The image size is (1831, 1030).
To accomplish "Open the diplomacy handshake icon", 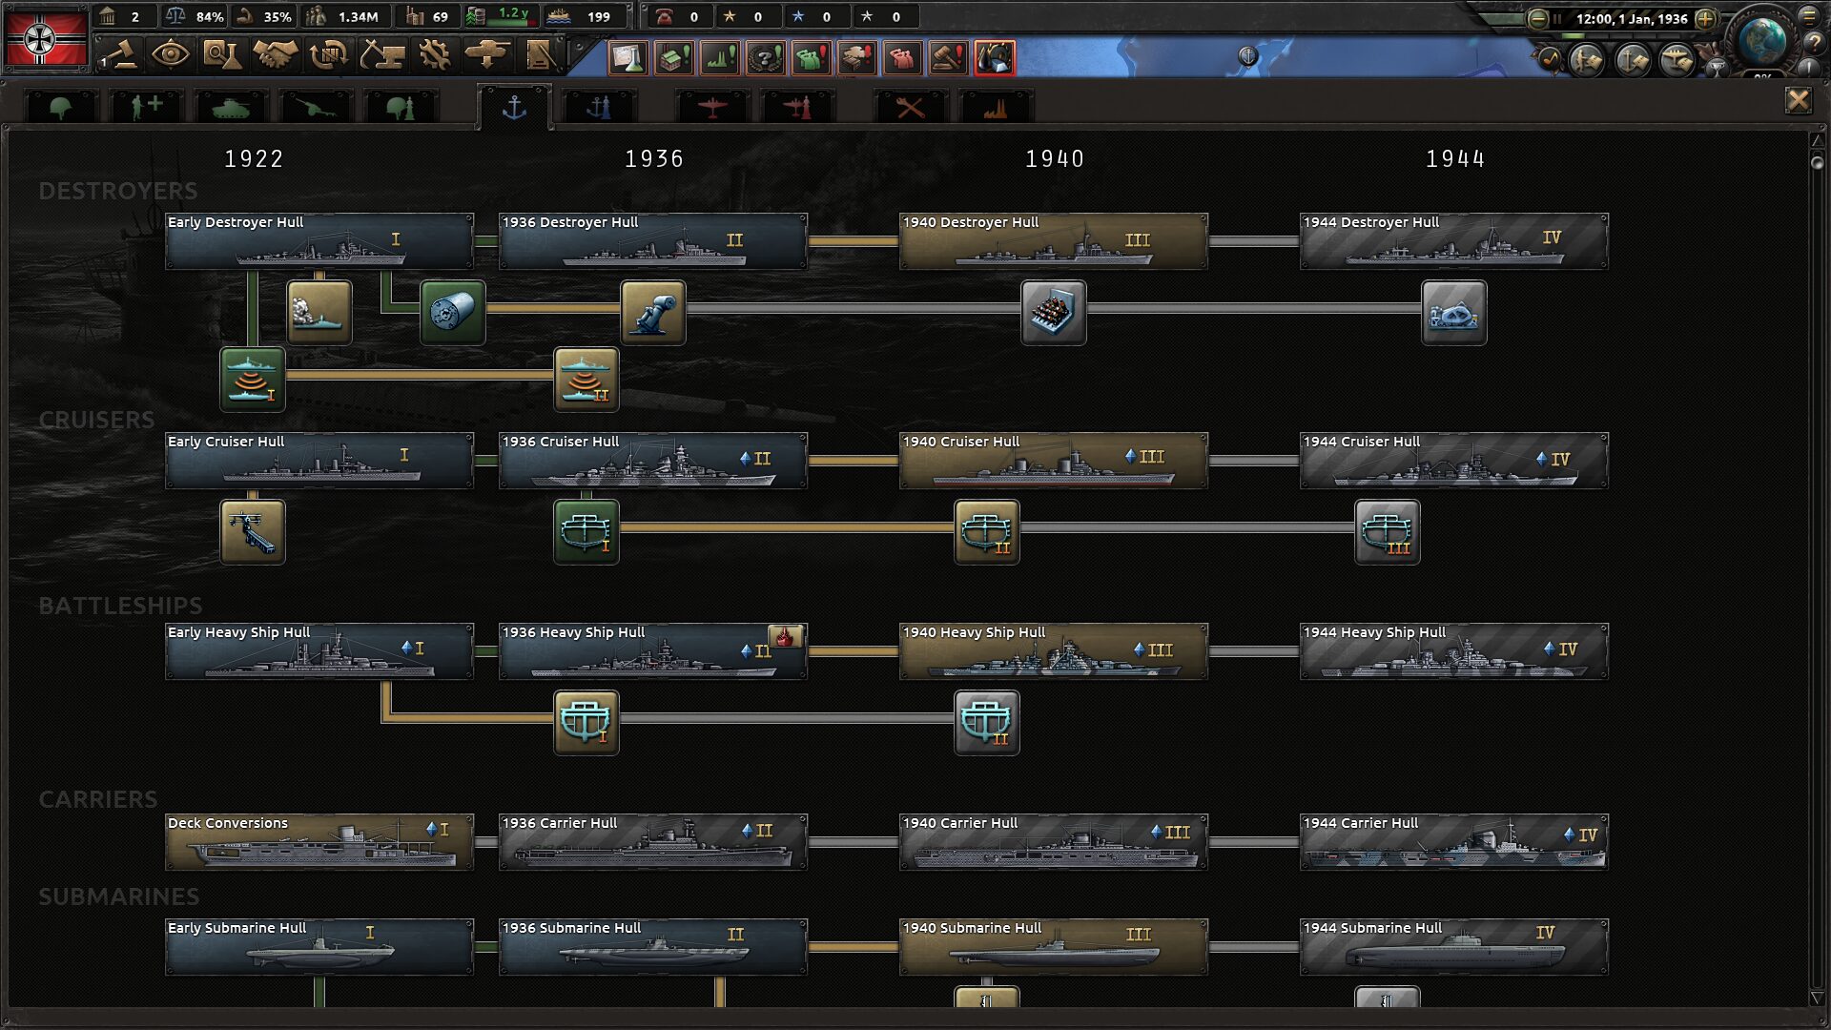I will click(x=275, y=55).
